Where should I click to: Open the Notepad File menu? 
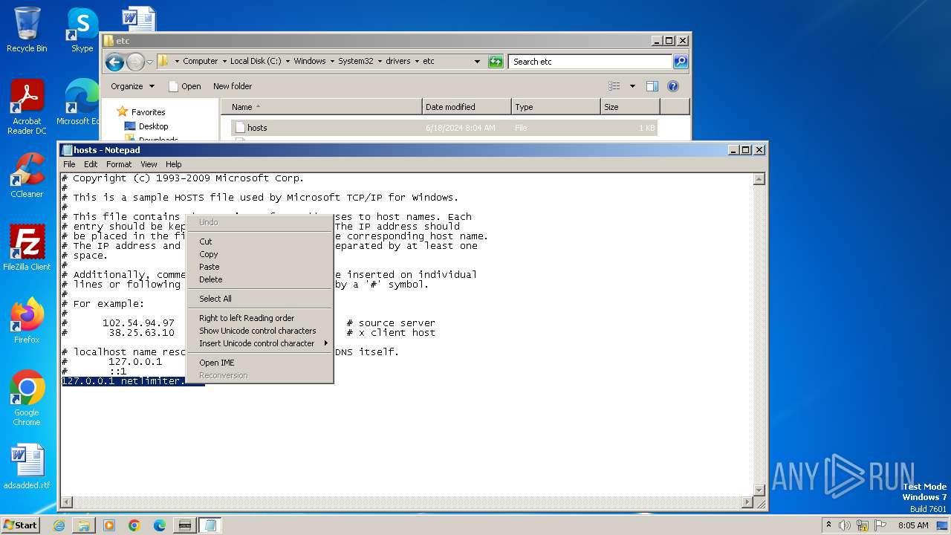point(69,164)
